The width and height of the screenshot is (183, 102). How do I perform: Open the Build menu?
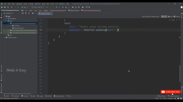coord(43,4)
